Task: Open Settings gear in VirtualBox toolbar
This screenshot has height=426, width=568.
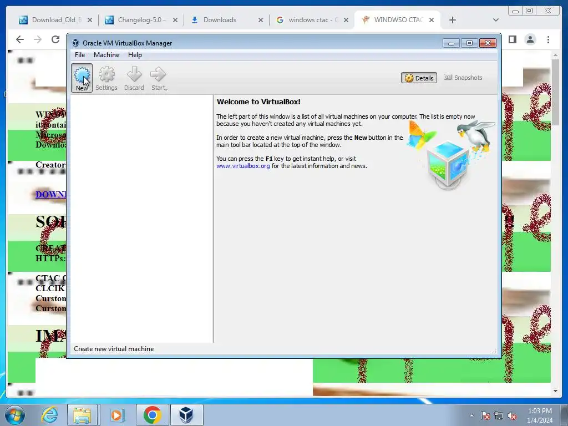Action: pyautogui.click(x=106, y=78)
